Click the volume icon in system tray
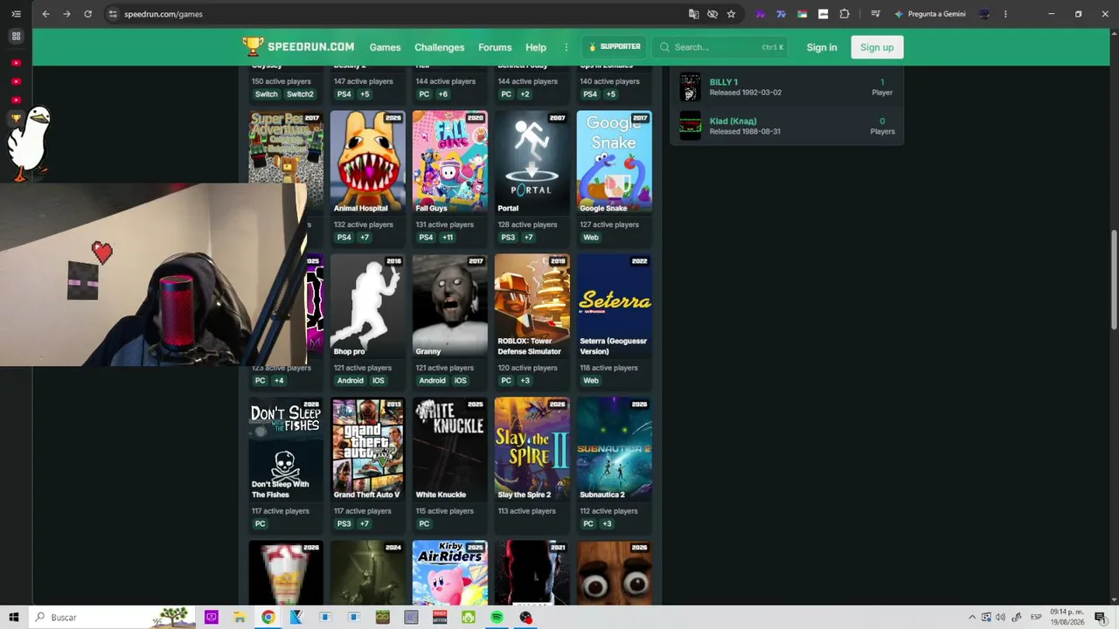The height and width of the screenshot is (629, 1119). tap(1000, 617)
